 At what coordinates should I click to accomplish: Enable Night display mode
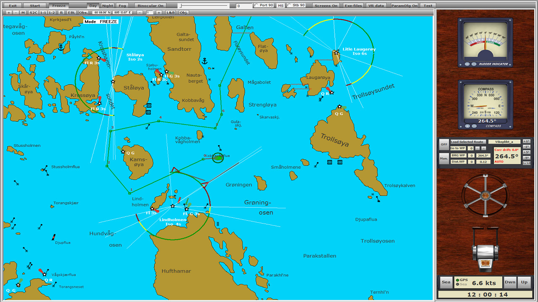point(107,5)
